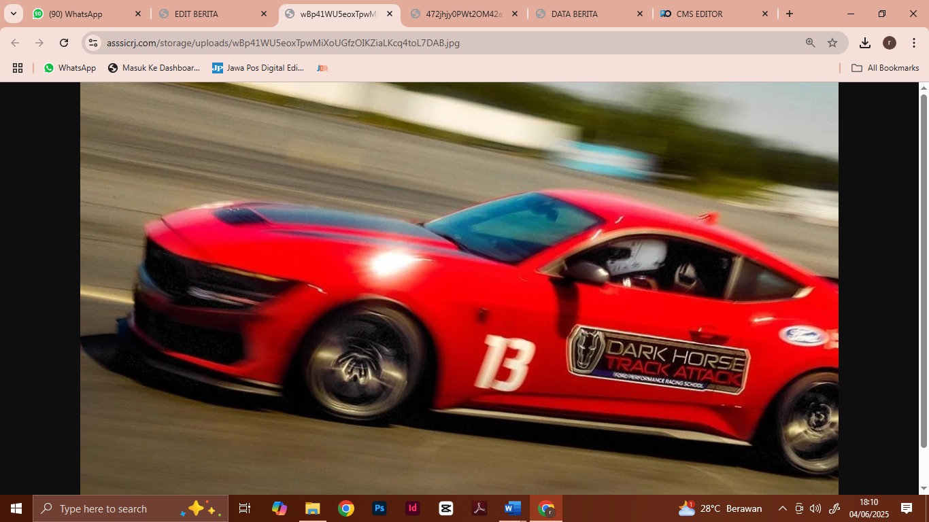Open Photoshop from the taskbar
This screenshot has height=522, width=929.
click(x=379, y=508)
